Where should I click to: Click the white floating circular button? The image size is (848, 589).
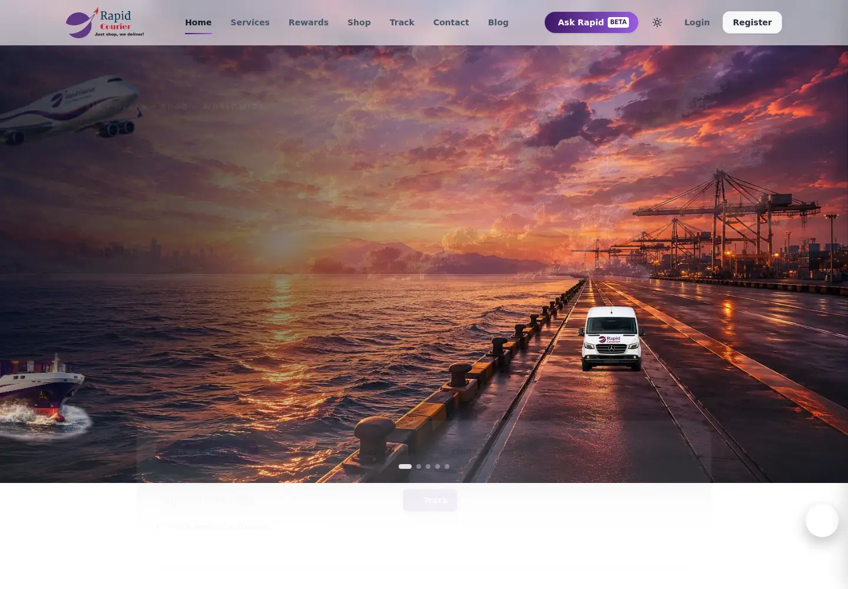pyautogui.click(x=822, y=521)
